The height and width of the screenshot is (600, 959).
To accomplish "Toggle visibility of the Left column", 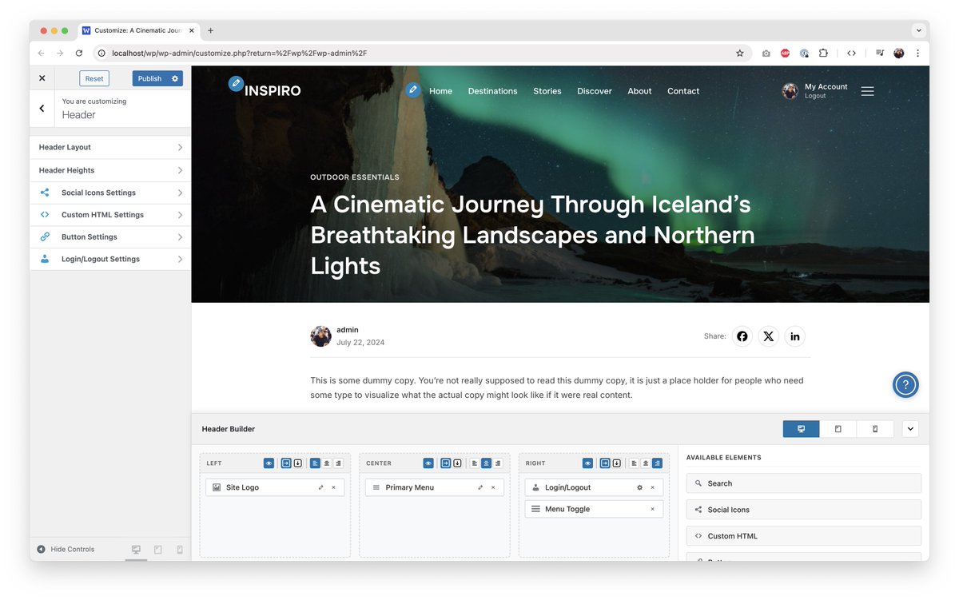I will tap(269, 463).
